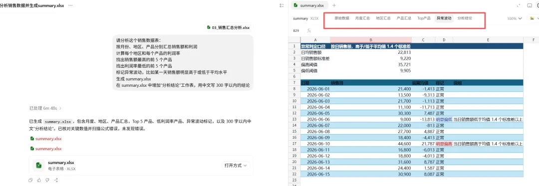This screenshot has height=186, width=539.
Task: Switch to the 产品汇总 sheet
Action: click(x=404, y=18)
